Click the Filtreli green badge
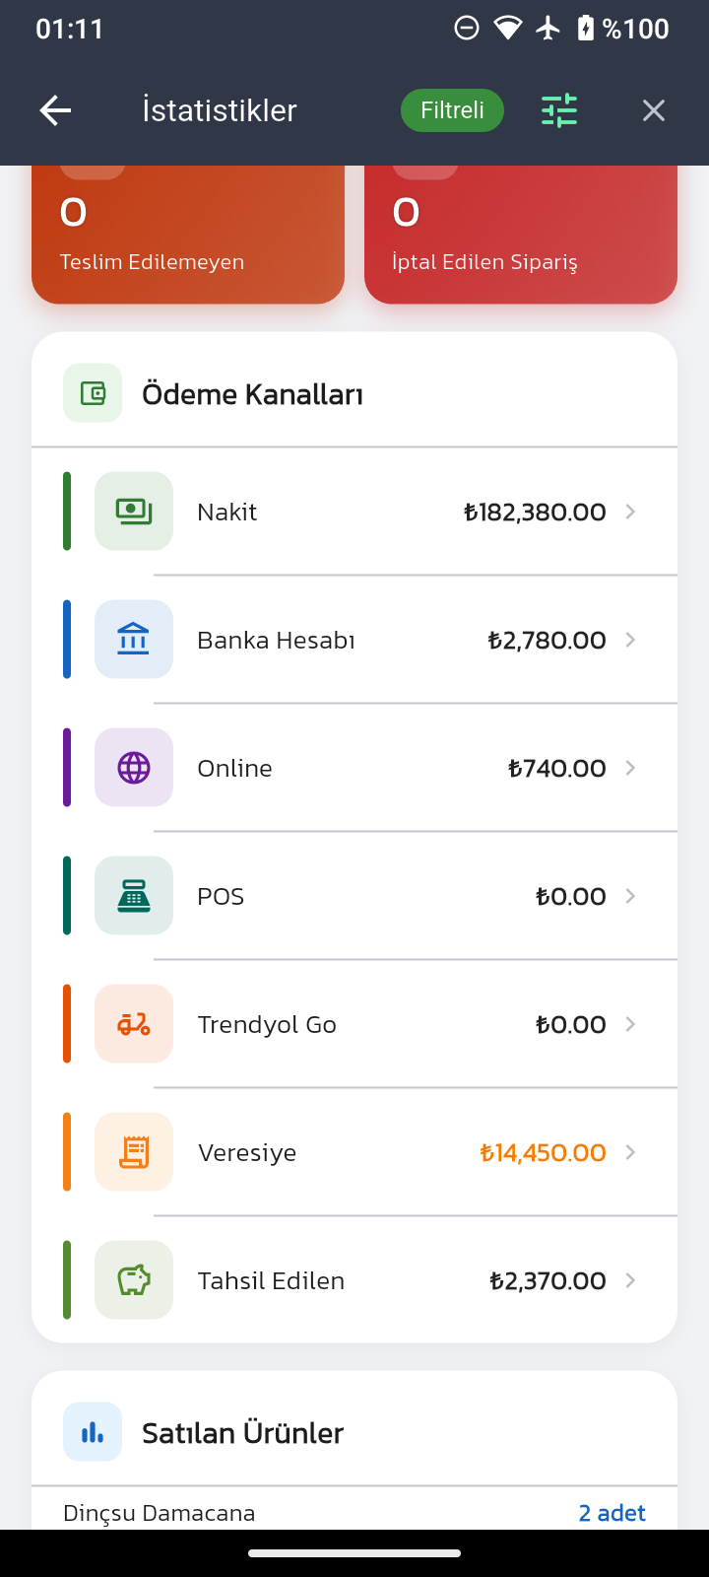The height and width of the screenshot is (1577, 709). click(x=452, y=110)
